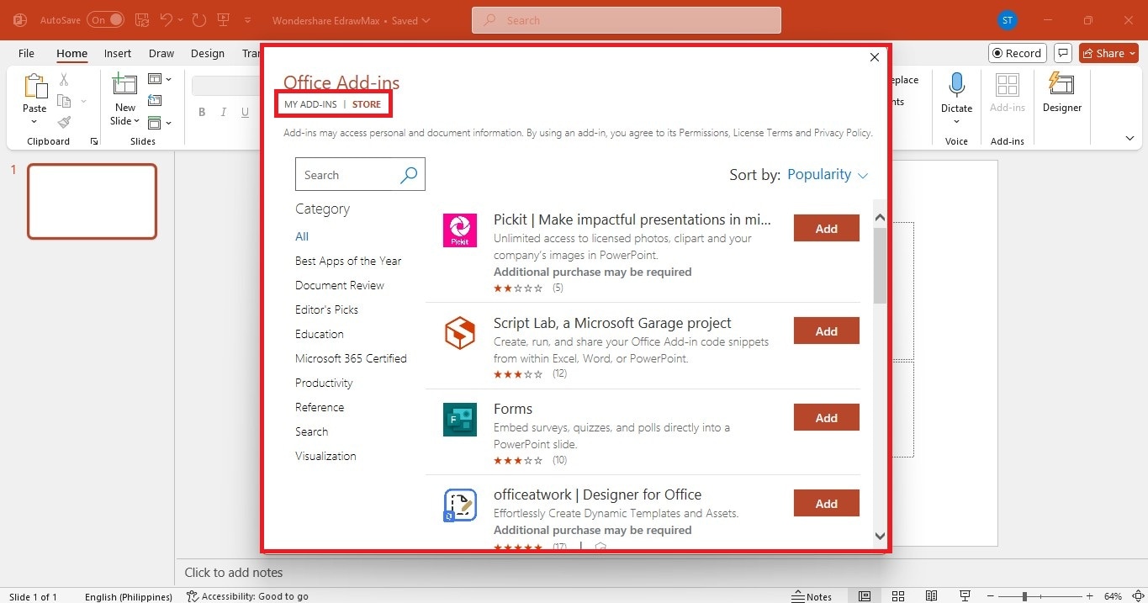Toggle the Notes pane button

point(812,596)
